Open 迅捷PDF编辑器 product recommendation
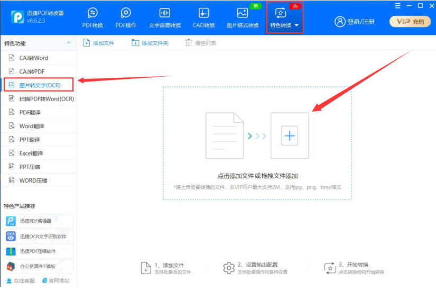The image size is (436, 290). click(x=38, y=221)
